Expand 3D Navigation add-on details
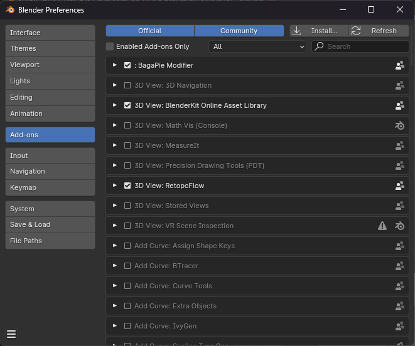Viewport: 415px width, 346px height. pos(115,85)
